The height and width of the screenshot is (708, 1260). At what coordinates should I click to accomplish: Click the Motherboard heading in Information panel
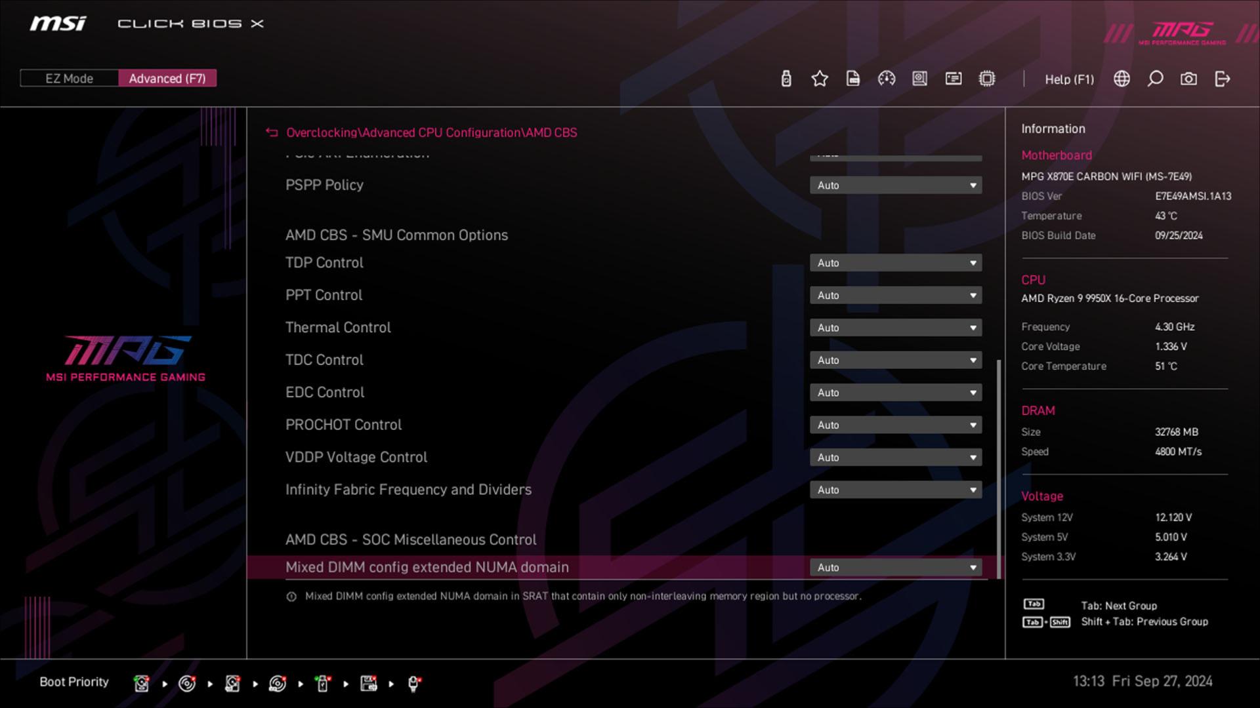1057,155
